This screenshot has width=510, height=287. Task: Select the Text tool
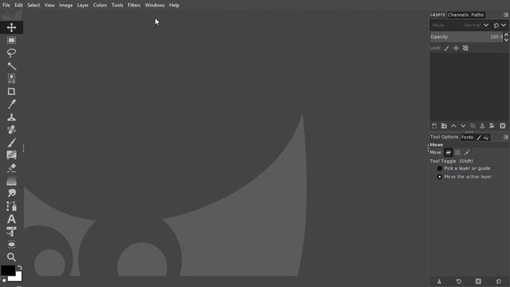[11, 219]
